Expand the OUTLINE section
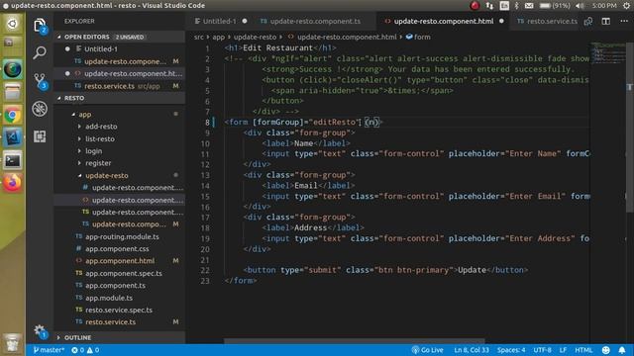 [59, 337]
